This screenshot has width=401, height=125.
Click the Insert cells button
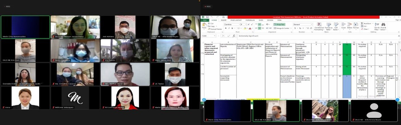344,27
